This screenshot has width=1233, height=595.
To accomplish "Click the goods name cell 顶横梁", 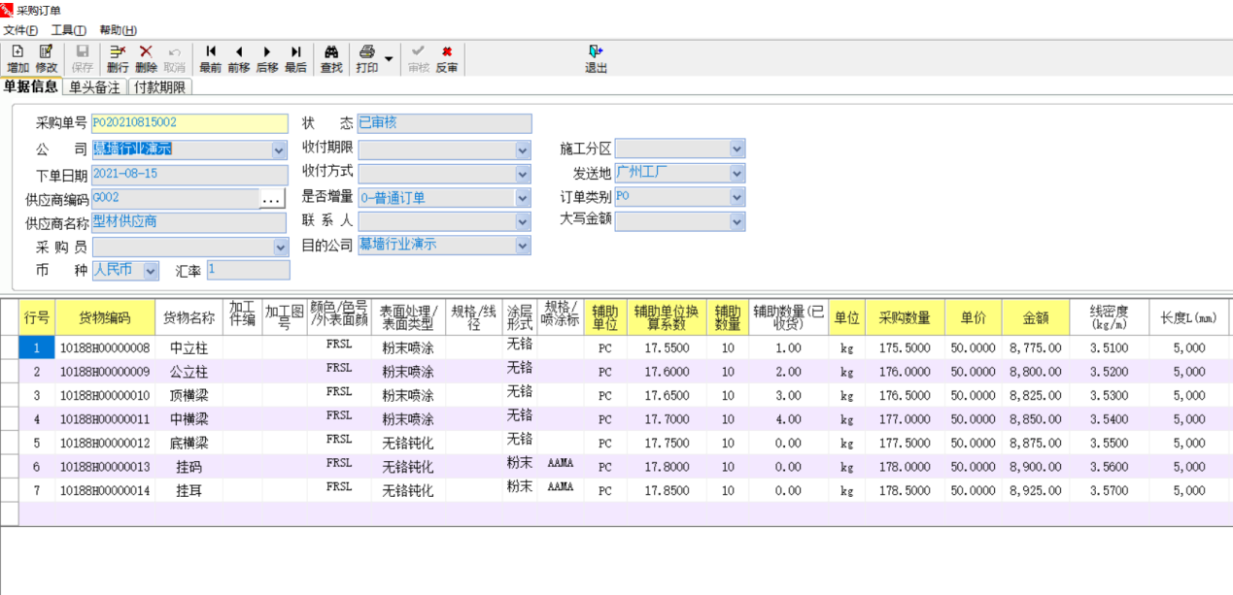I will 189,395.
